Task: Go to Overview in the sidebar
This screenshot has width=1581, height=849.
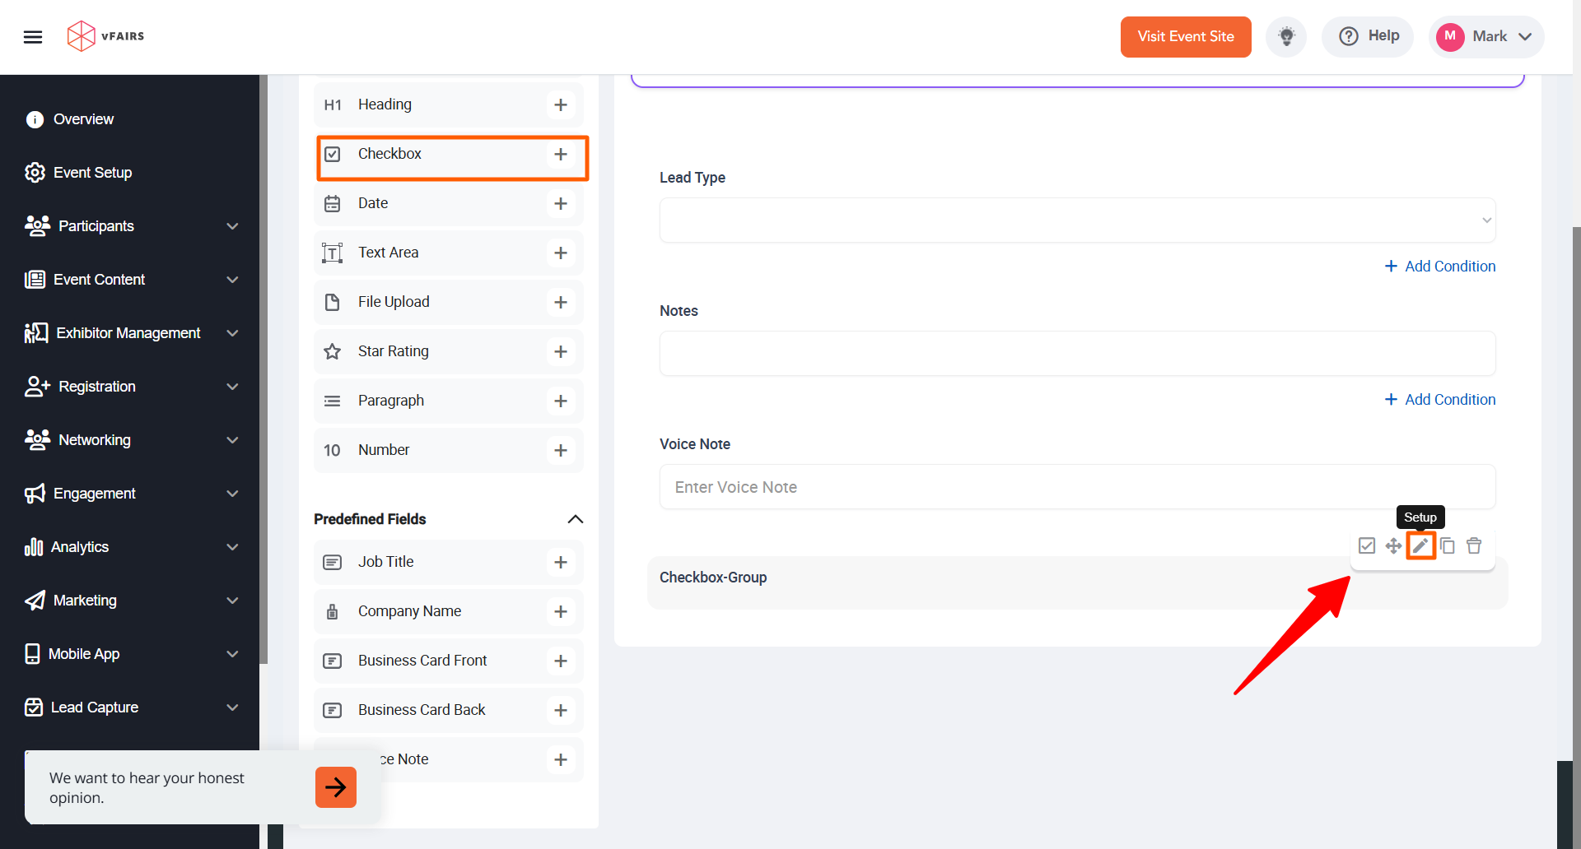Action: tap(83, 119)
